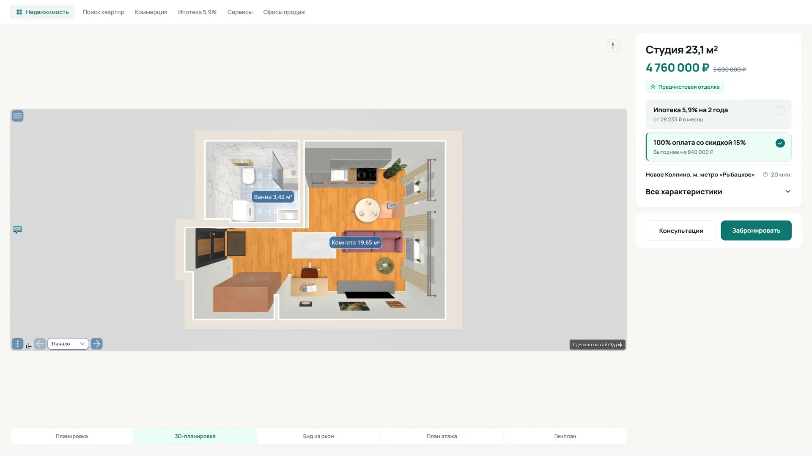Open the Недвижимость menu
Screen dimensions: 812x456
(x=42, y=12)
